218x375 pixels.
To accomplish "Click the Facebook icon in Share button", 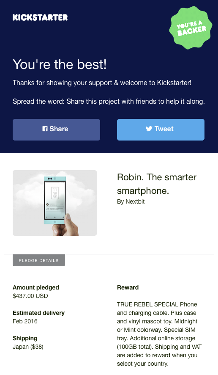I will (45, 129).
